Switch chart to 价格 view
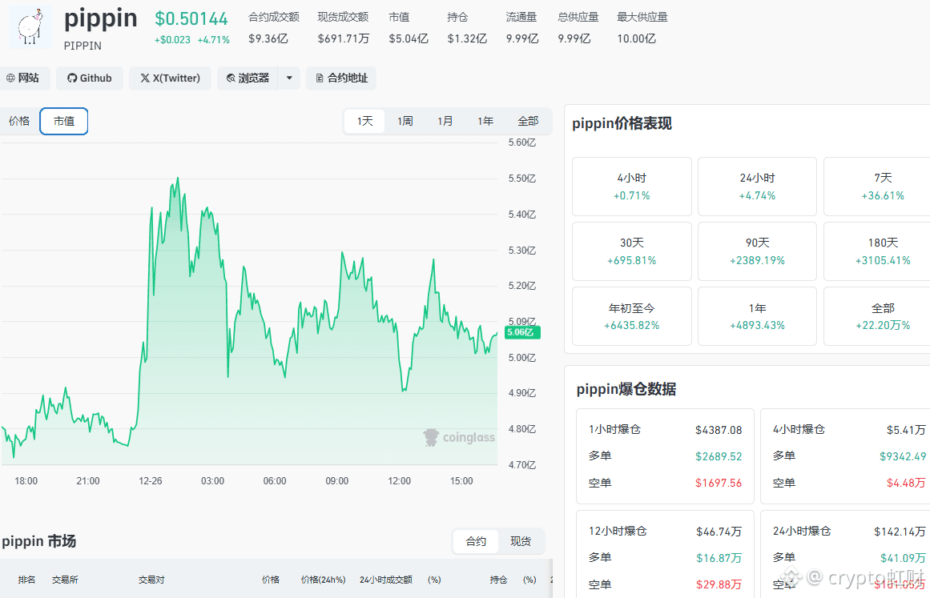 (x=19, y=121)
